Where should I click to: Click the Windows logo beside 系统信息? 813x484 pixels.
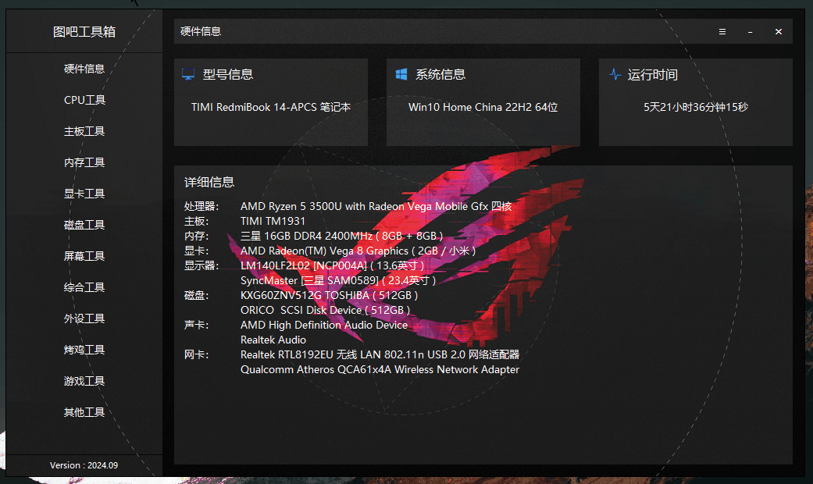pos(401,75)
